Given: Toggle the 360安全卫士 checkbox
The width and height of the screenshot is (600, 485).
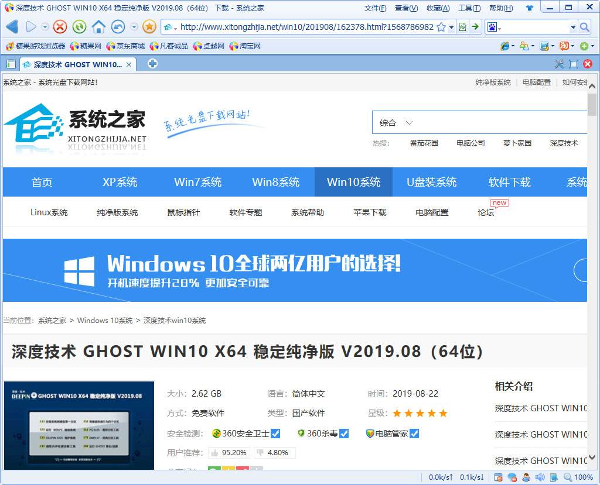Looking at the screenshot, I should [x=275, y=434].
